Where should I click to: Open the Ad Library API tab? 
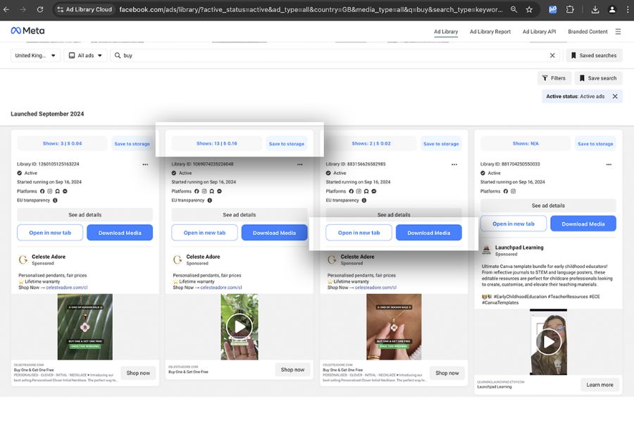(539, 32)
